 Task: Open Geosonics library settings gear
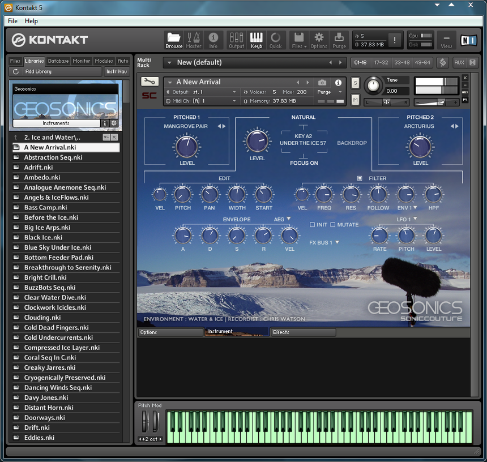114,123
